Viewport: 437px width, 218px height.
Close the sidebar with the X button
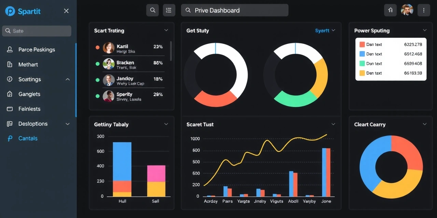pyautogui.click(x=66, y=11)
